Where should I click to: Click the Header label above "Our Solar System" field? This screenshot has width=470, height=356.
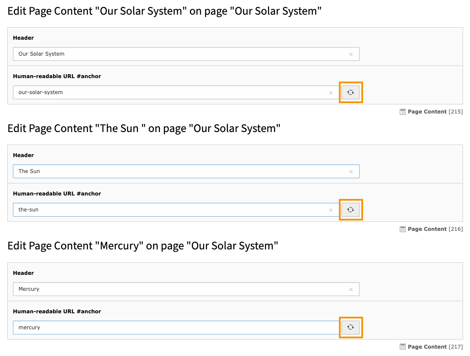23,38
